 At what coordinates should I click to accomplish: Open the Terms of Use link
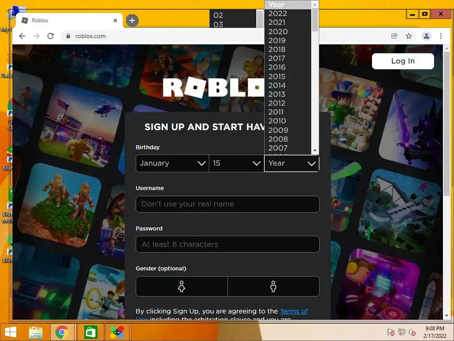[294, 311]
